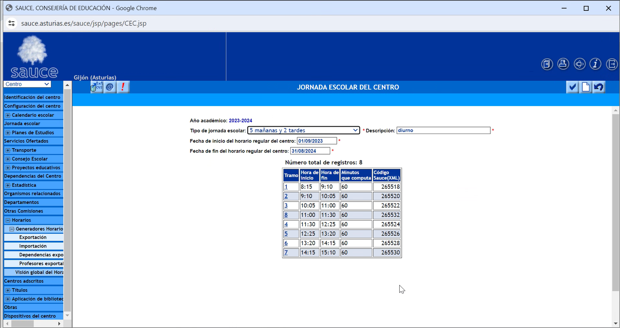Viewport: 620px width, 328px height.
Task: Click the Fecha de fin date field
Action: click(x=310, y=151)
